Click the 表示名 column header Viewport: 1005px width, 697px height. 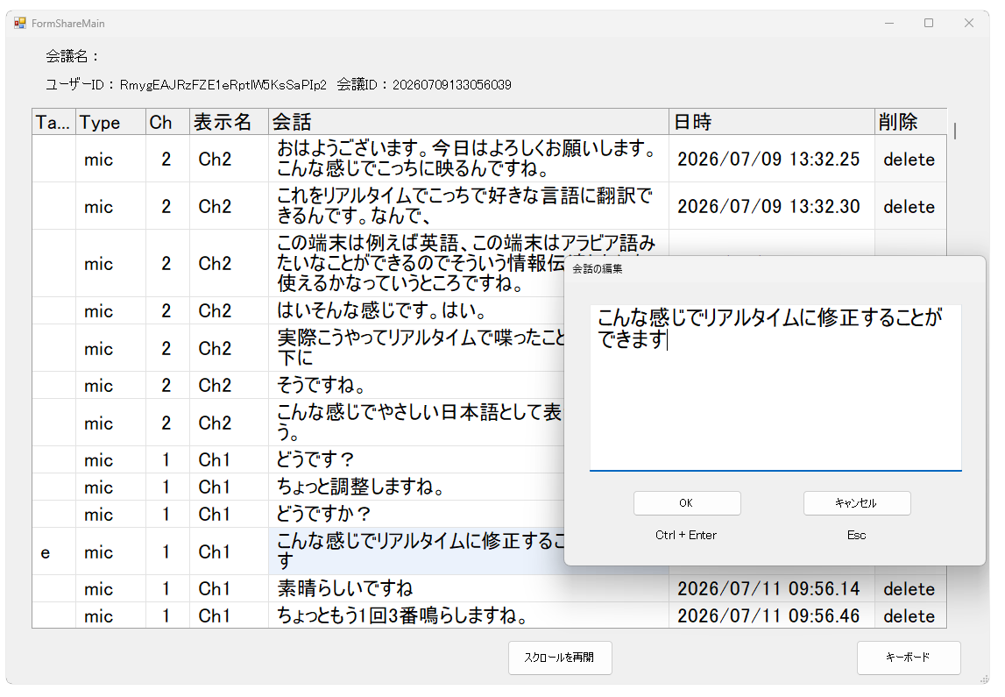pyautogui.click(x=229, y=122)
